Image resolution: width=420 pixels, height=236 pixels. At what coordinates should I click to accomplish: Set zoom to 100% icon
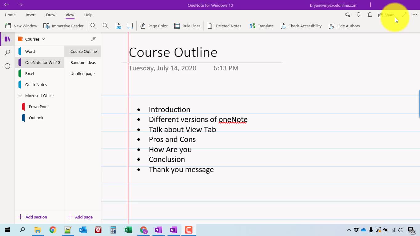tap(118, 26)
